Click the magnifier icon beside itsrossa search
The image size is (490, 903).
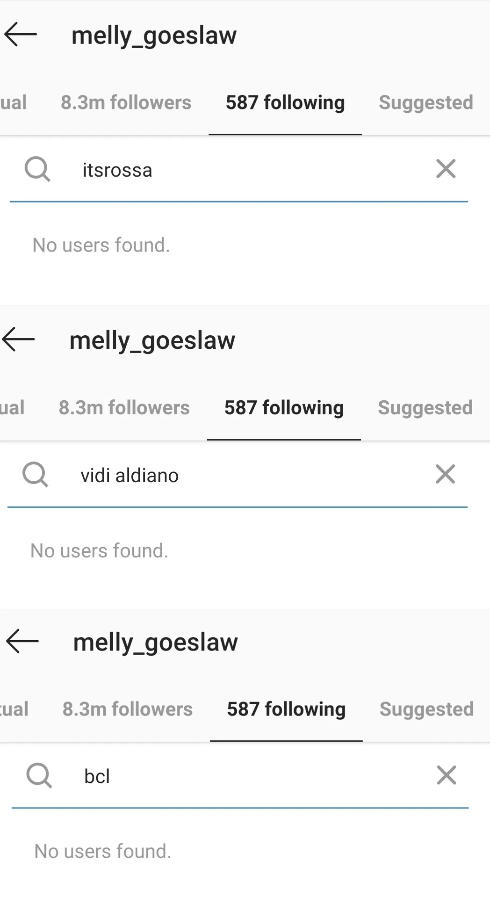(x=37, y=169)
